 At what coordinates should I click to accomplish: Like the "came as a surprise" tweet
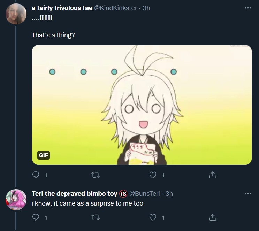coord(153,217)
